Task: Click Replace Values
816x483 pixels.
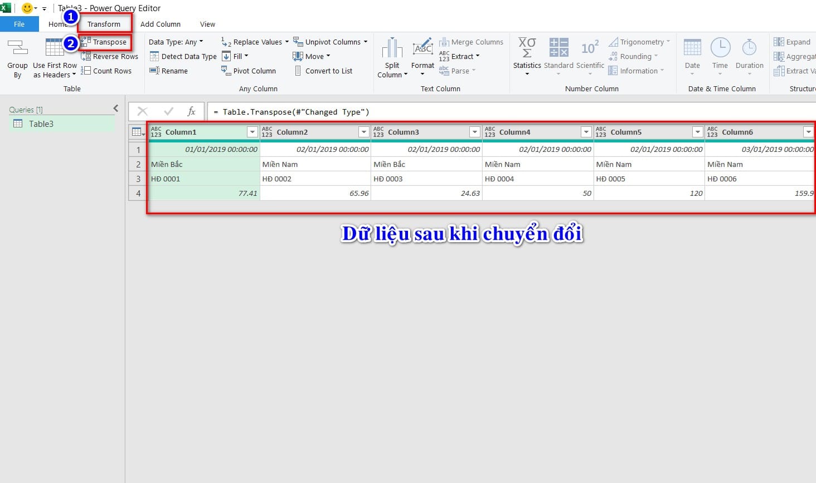Action: 256,41
